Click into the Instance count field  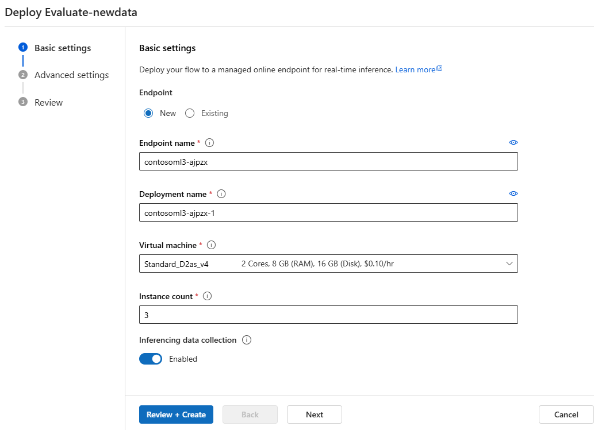(328, 315)
